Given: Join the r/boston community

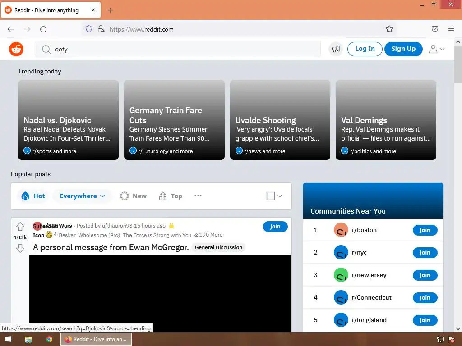Looking at the screenshot, I should (425, 230).
